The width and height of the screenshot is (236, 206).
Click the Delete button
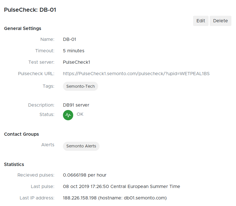(x=220, y=21)
